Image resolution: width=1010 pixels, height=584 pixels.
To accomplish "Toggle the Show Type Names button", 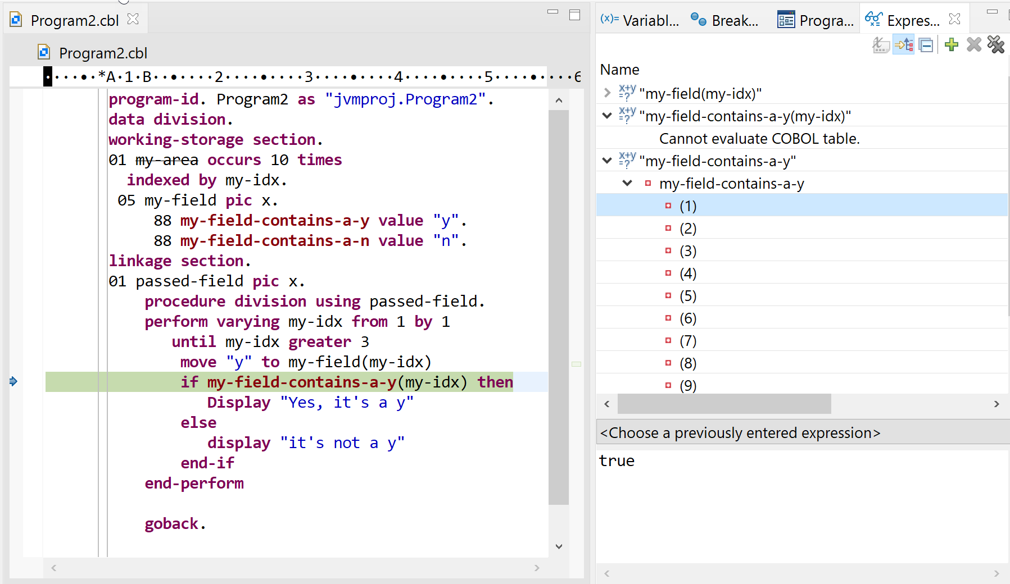I will pyautogui.click(x=881, y=45).
